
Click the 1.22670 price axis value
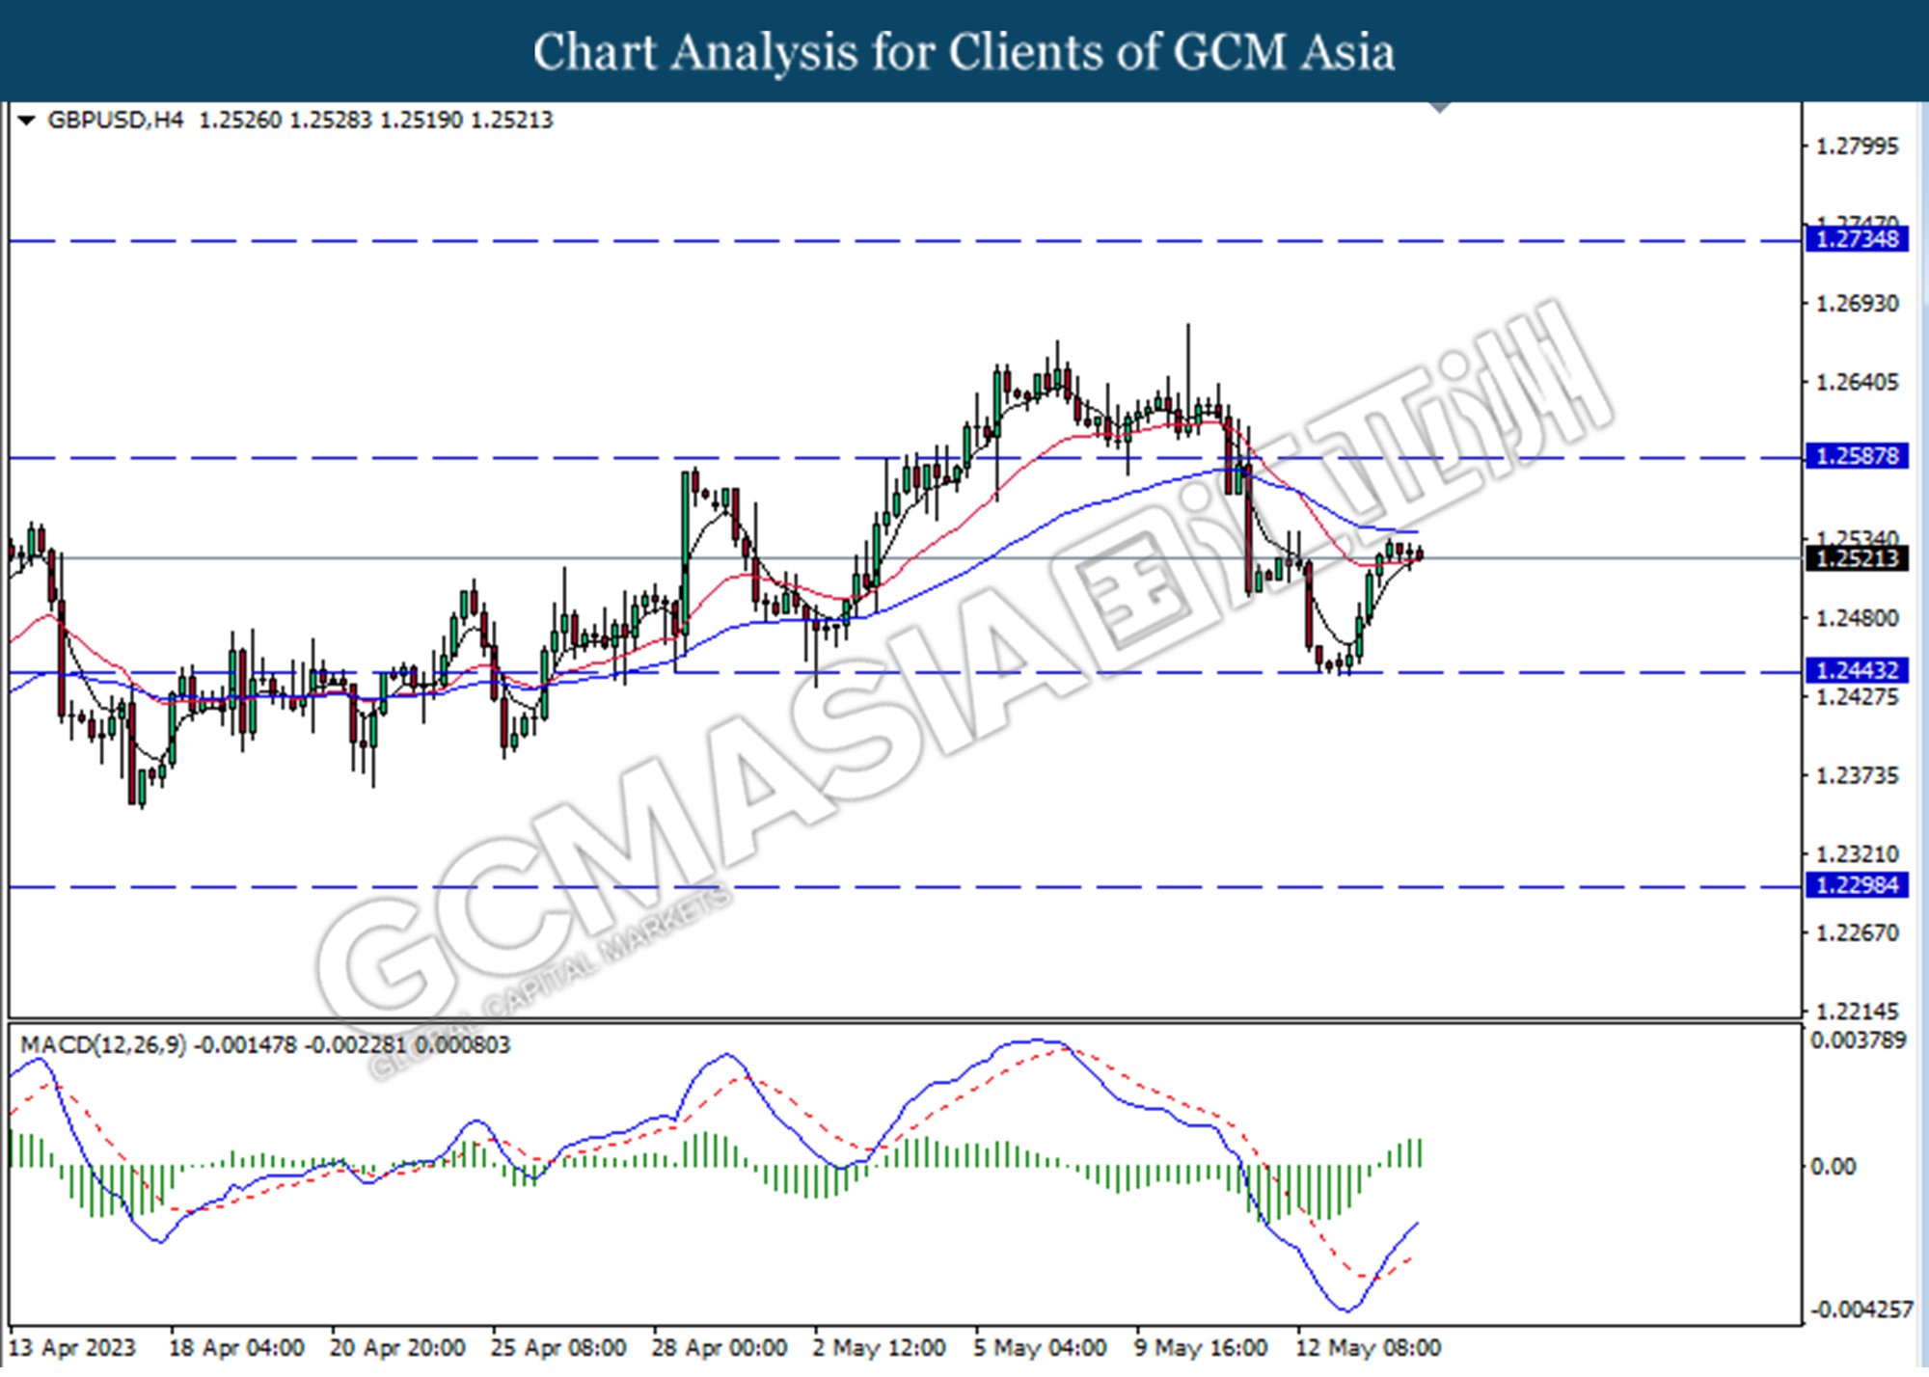tap(1857, 933)
